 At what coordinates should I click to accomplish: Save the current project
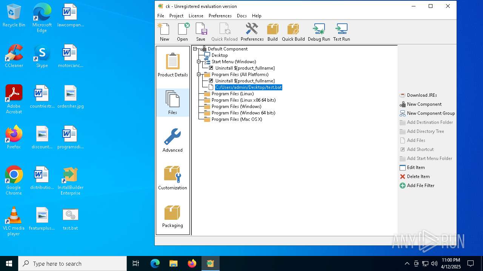point(201,32)
